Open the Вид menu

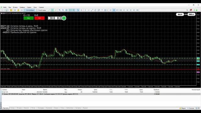(10, 7)
